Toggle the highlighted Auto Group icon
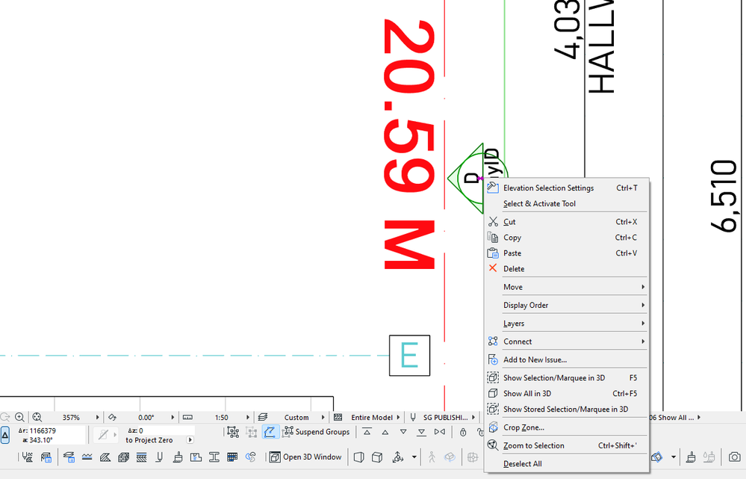 (x=270, y=433)
